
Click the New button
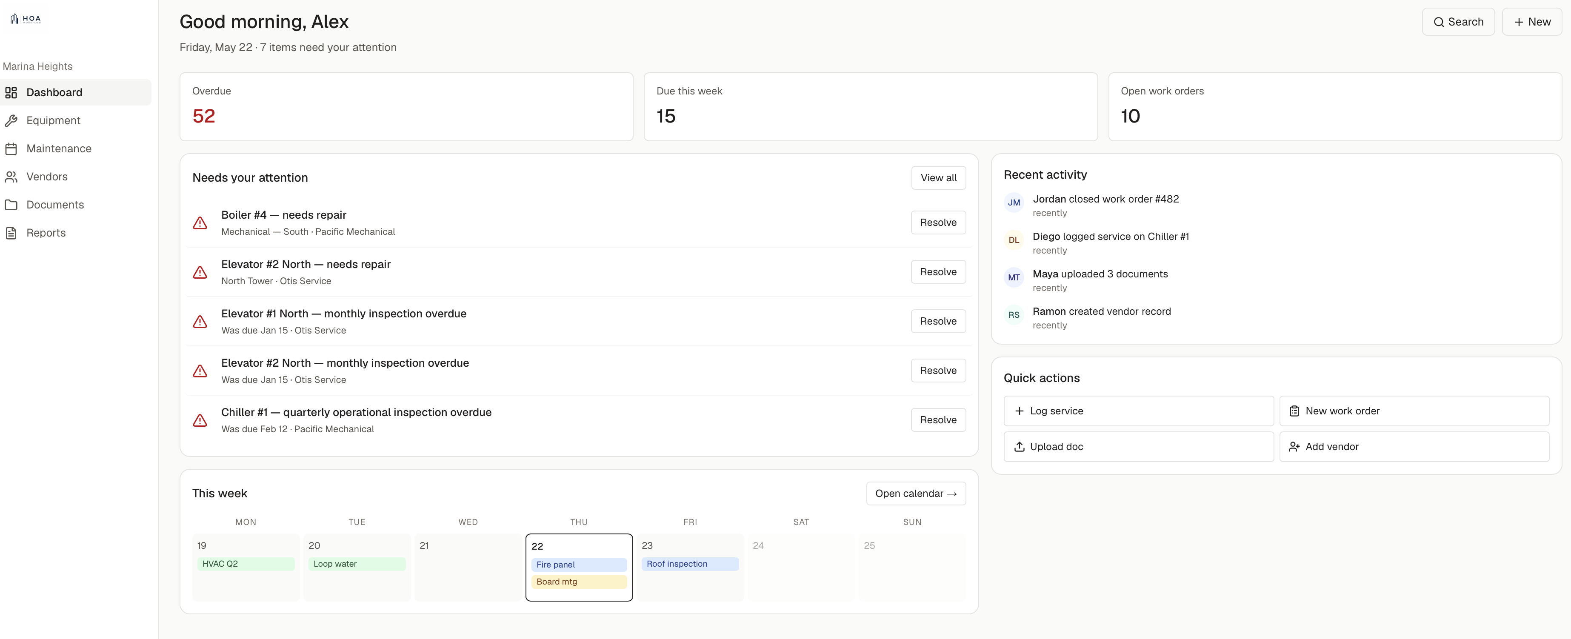click(1532, 22)
